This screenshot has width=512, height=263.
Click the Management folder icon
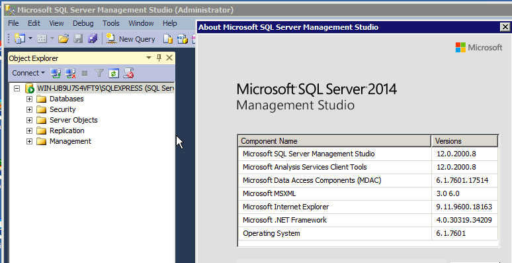pyautogui.click(x=42, y=141)
